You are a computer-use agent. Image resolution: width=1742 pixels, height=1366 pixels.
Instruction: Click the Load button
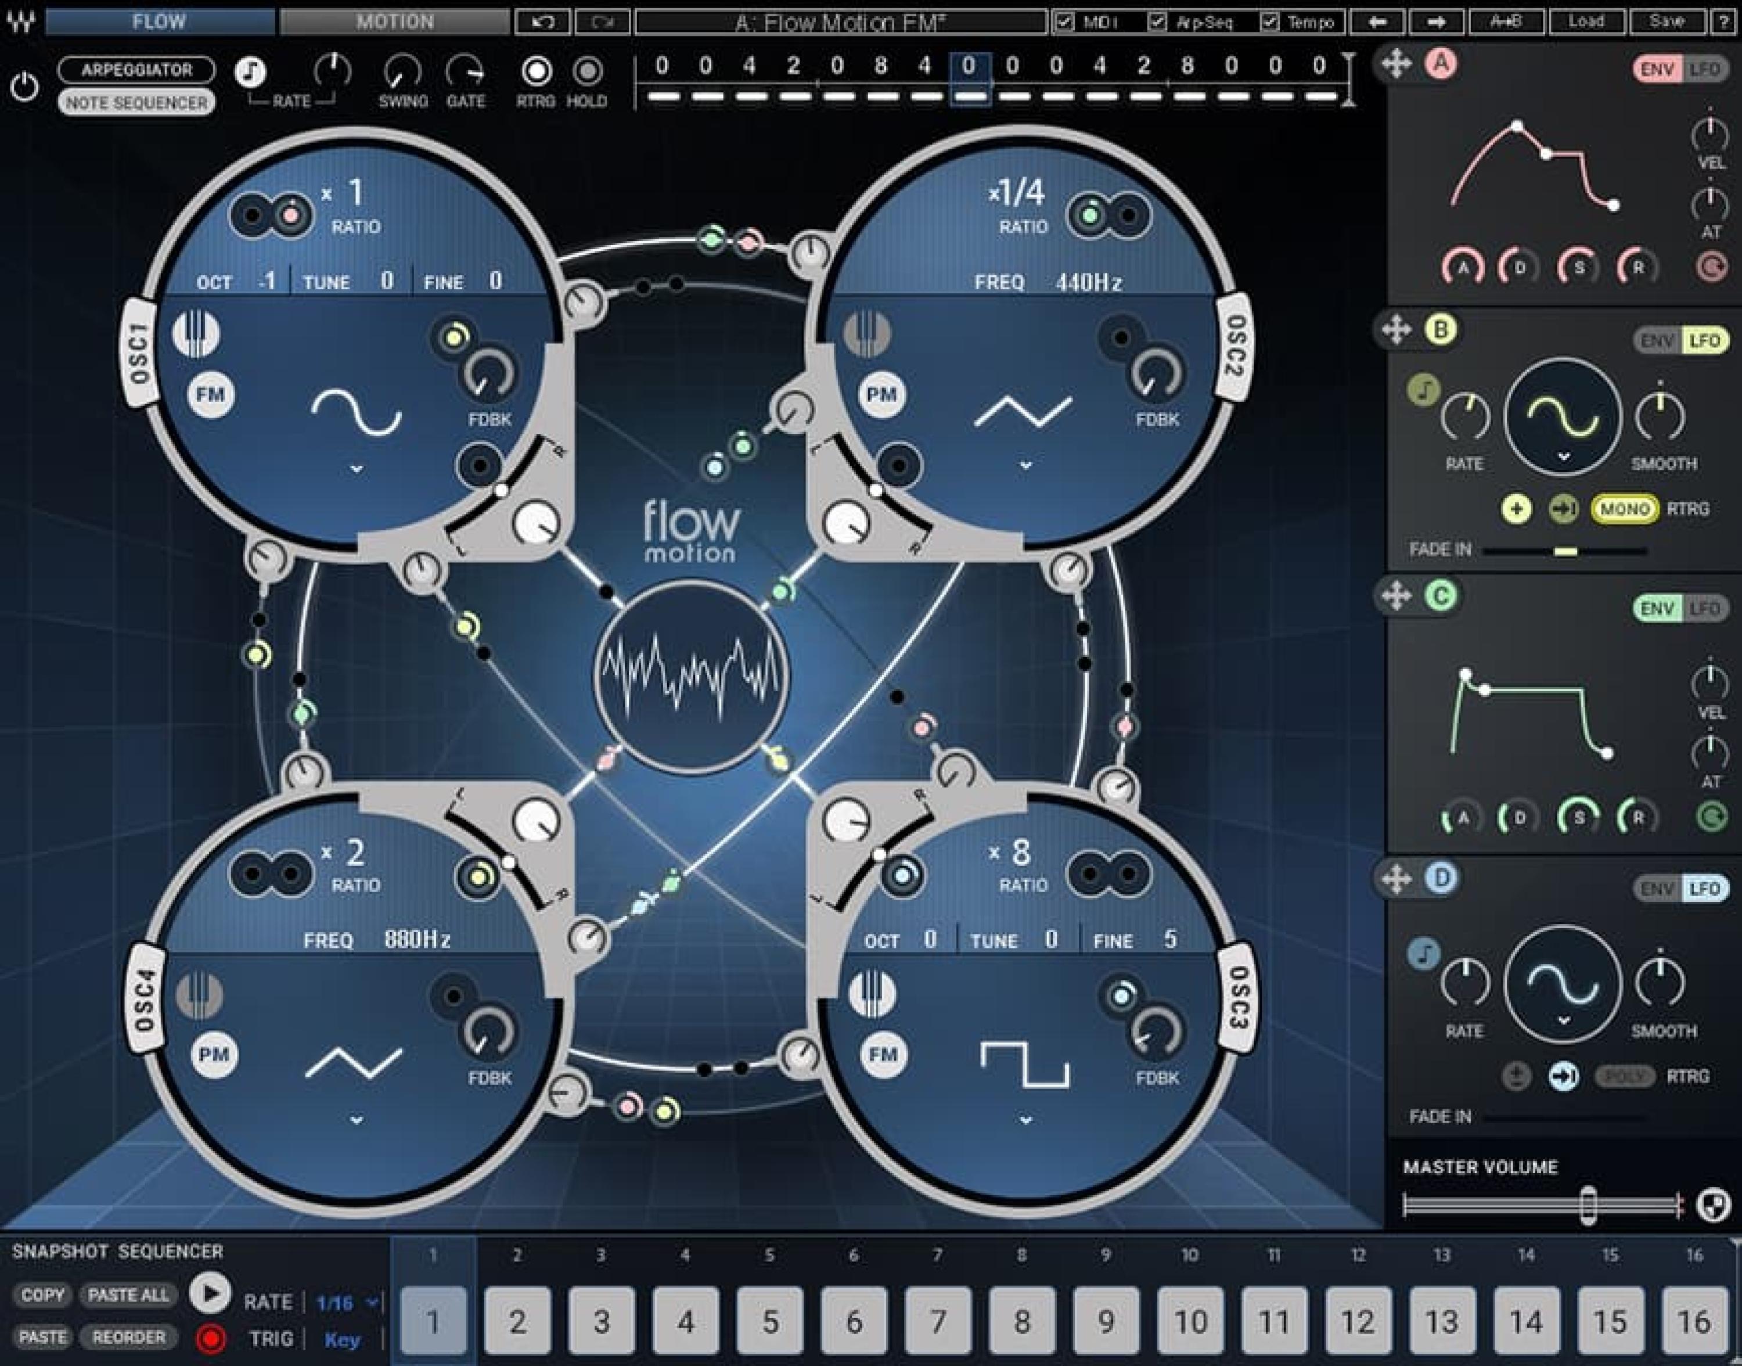click(1588, 21)
